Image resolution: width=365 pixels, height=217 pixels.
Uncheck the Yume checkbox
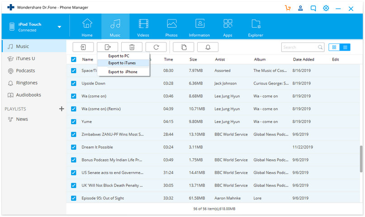pyautogui.click(x=74, y=122)
